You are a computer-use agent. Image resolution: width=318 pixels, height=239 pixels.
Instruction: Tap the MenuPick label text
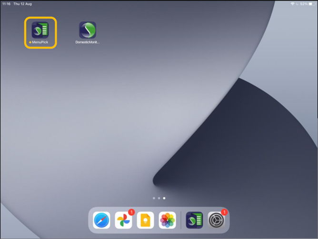[40, 42]
